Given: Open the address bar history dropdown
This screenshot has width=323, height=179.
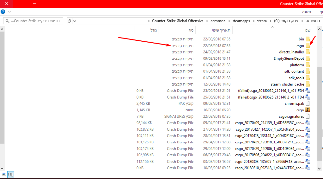Looking at the screenshot, I should (x=75, y=21).
